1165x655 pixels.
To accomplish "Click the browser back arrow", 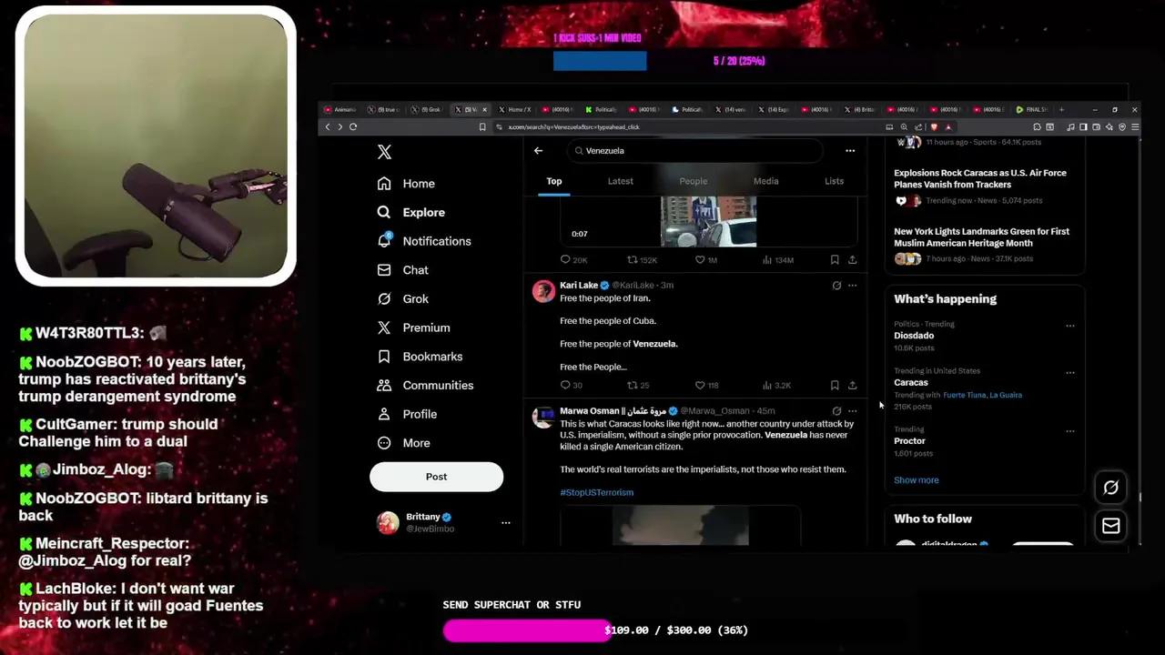I will pos(328,127).
